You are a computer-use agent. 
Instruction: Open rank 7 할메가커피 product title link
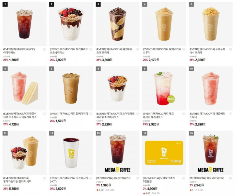tap(69, 114)
